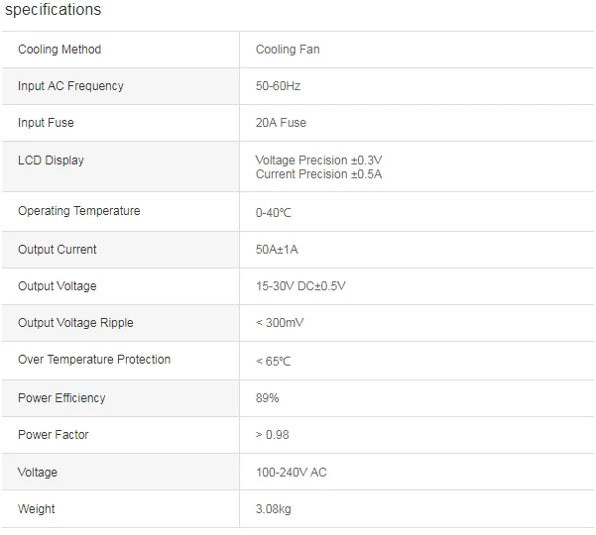The image size is (596, 535).
Task: Select the Cooling Method label
Action: 60,50
